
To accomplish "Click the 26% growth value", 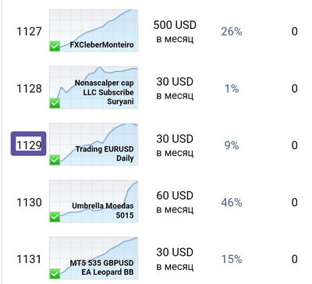I will point(232,31).
